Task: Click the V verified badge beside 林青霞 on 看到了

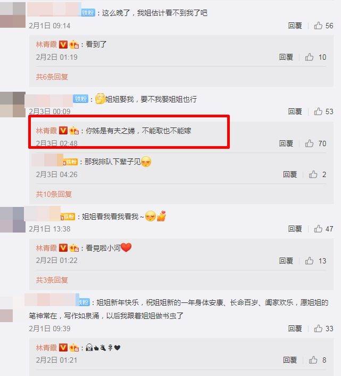Action: pyautogui.click(x=63, y=44)
